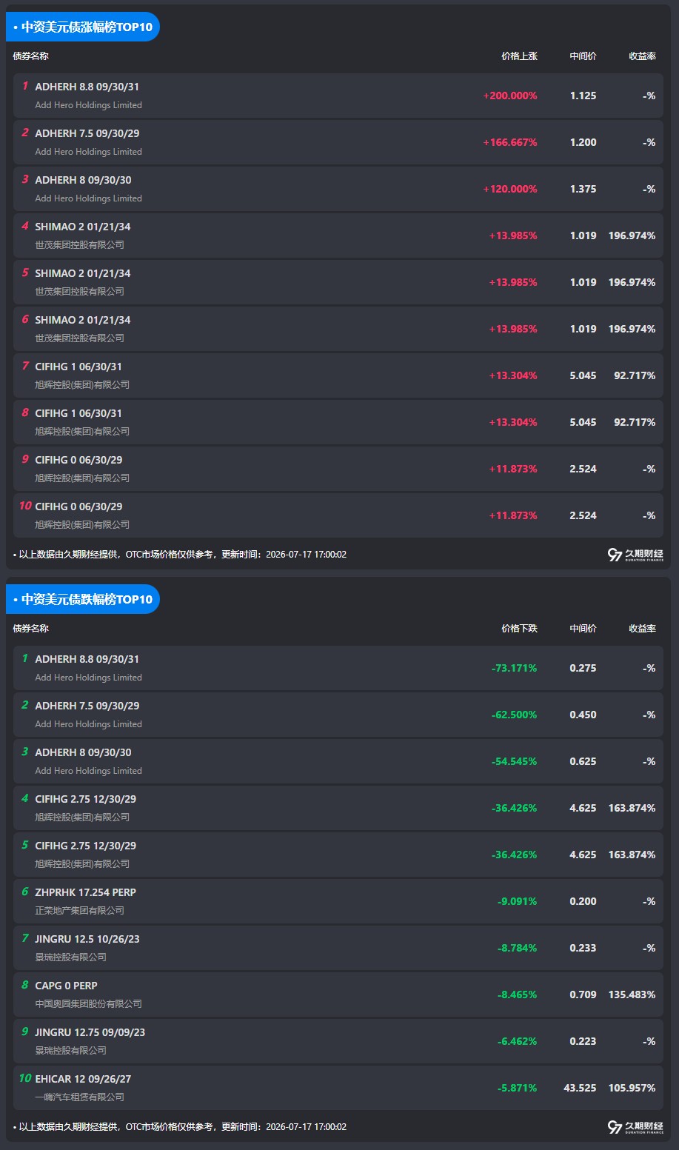The height and width of the screenshot is (1150, 679).
Task: Open gainer ADHERH 7.5 09/30/29 row
Action: (338, 142)
